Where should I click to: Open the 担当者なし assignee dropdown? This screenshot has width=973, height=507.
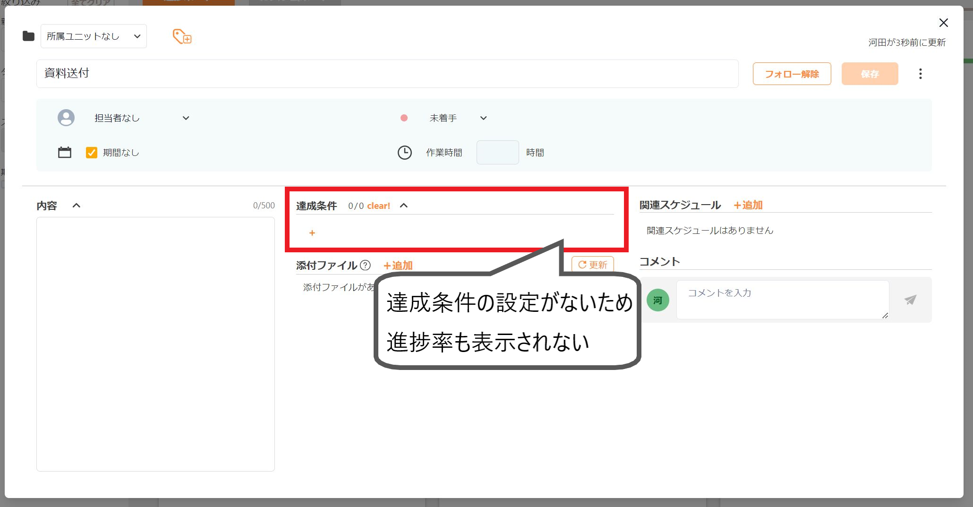click(x=142, y=118)
